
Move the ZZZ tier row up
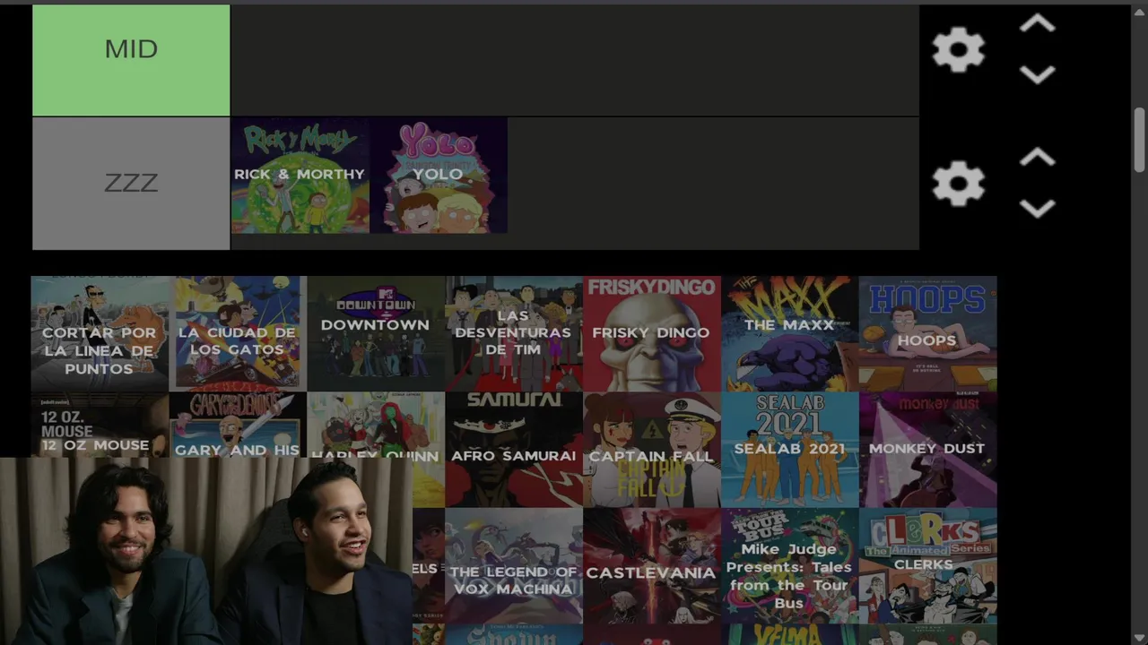click(1037, 159)
